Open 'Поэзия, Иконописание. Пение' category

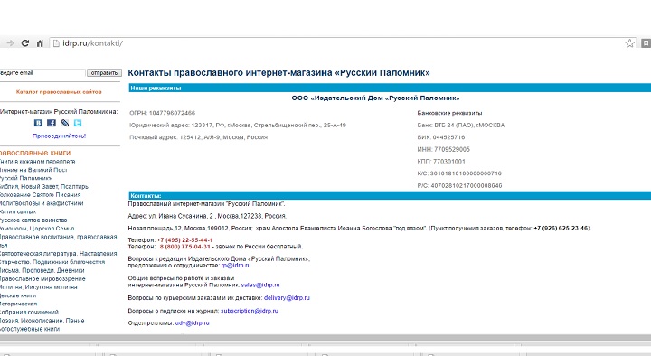pos(42,321)
